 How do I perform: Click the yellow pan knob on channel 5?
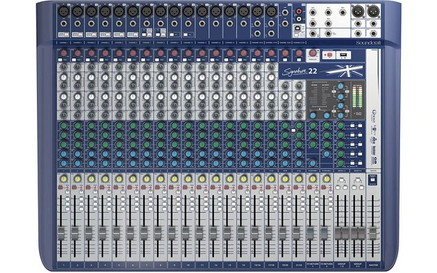click(x=119, y=179)
